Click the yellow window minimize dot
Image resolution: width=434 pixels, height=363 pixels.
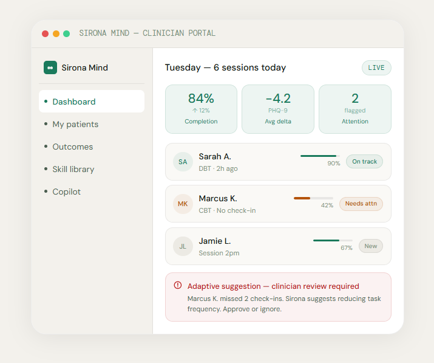pos(56,33)
